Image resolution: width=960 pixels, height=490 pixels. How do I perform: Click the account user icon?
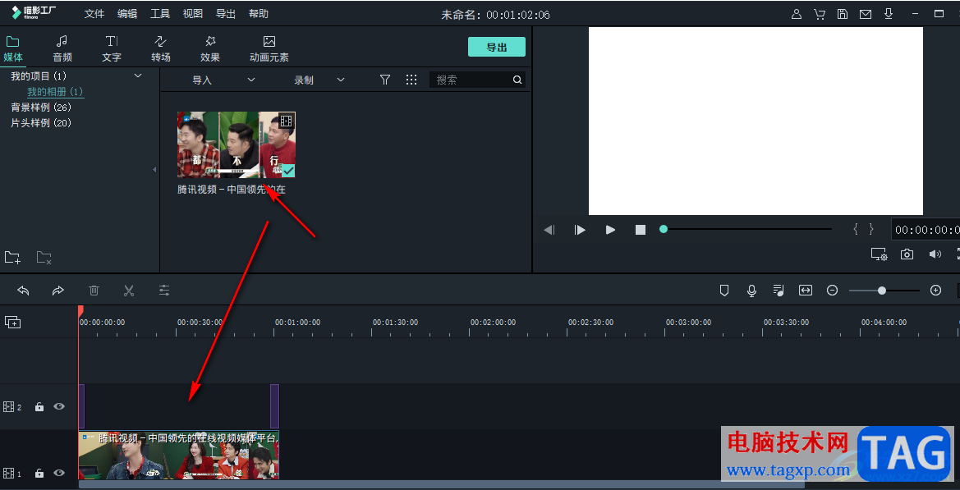(x=797, y=14)
